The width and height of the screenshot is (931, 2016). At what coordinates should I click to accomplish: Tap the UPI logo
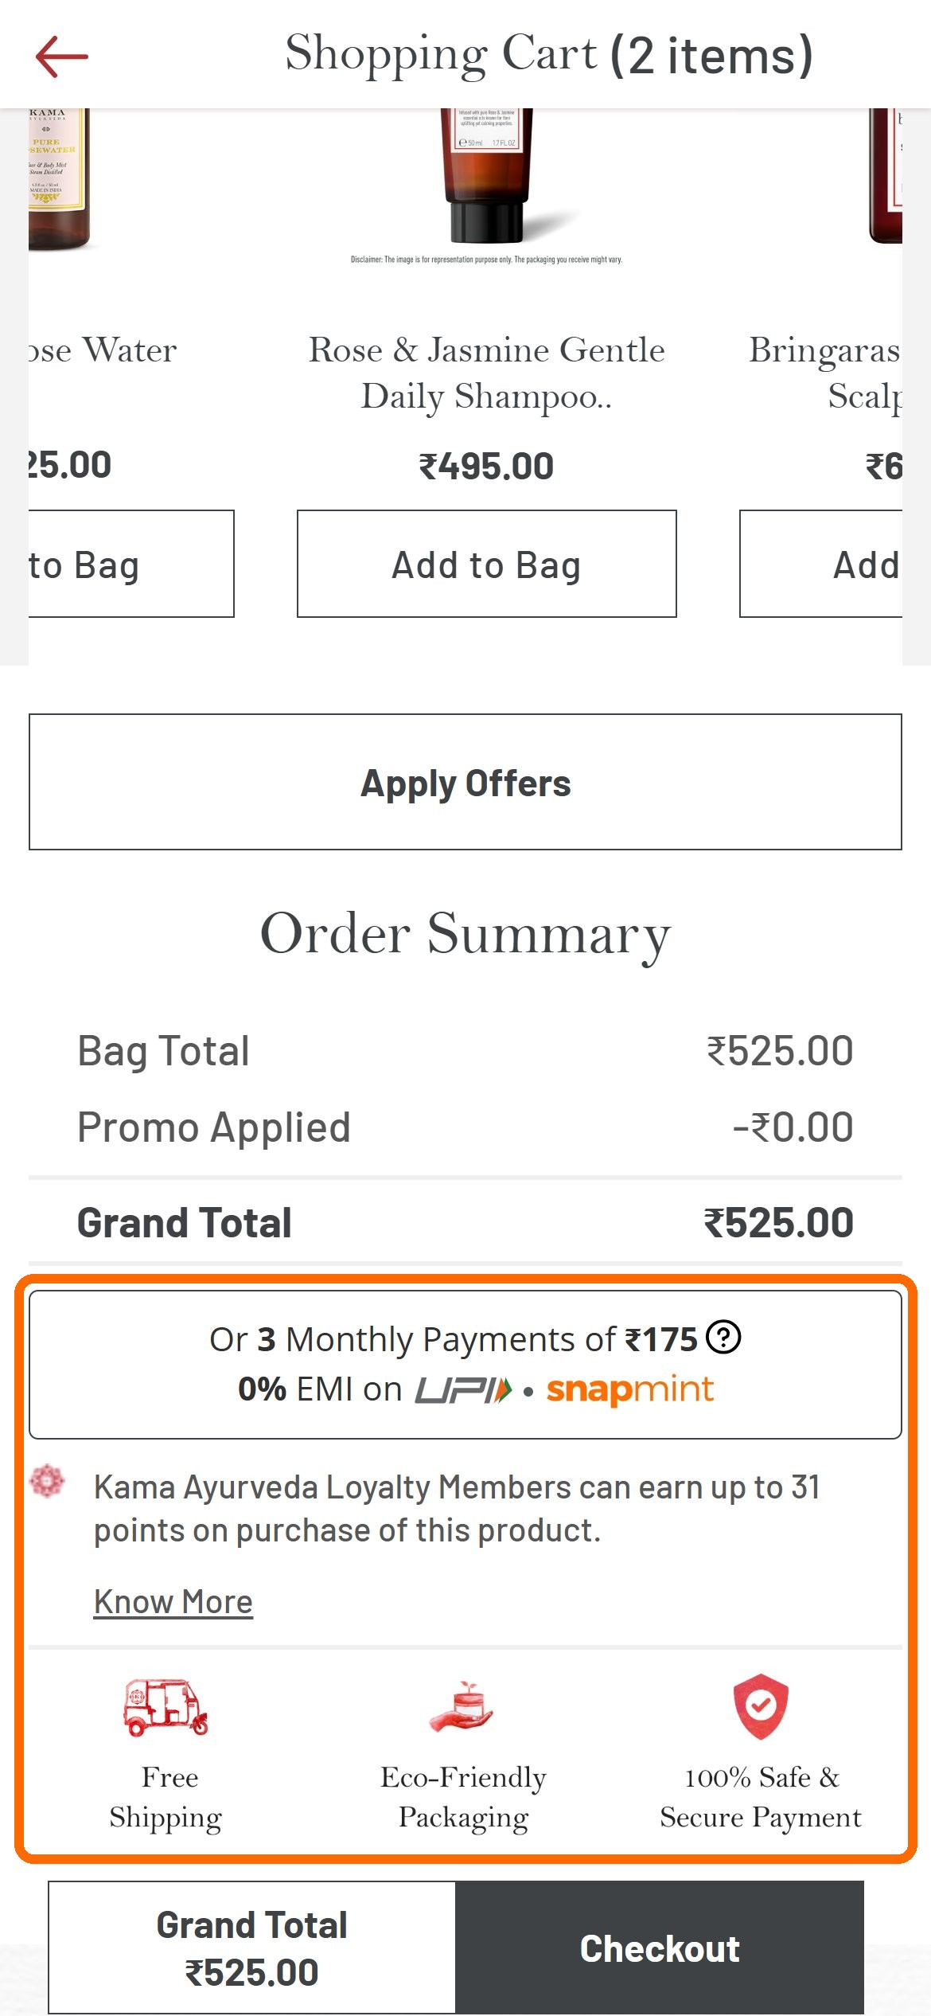click(x=463, y=1390)
